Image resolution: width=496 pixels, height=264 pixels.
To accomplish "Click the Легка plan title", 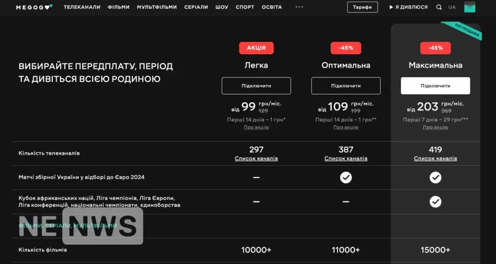I will coord(256,65).
